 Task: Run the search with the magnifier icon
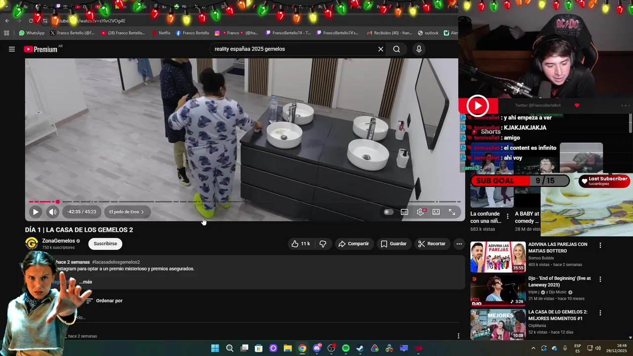[x=397, y=49]
